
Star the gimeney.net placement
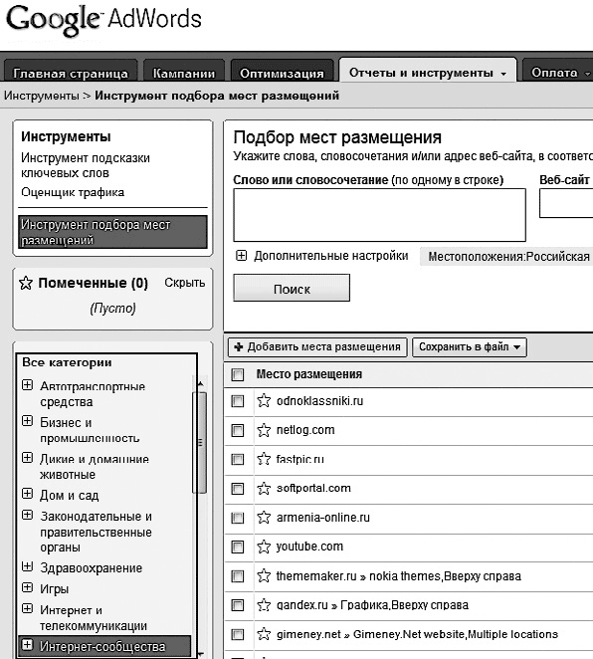click(264, 634)
